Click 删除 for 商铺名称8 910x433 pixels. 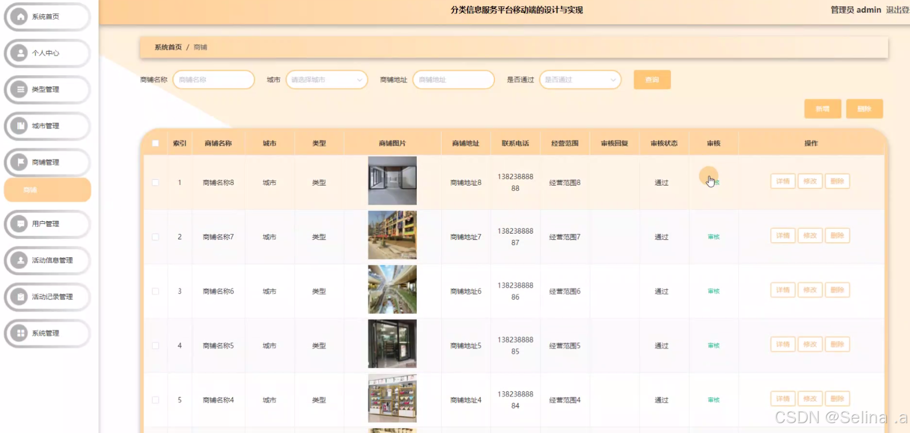tap(837, 182)
